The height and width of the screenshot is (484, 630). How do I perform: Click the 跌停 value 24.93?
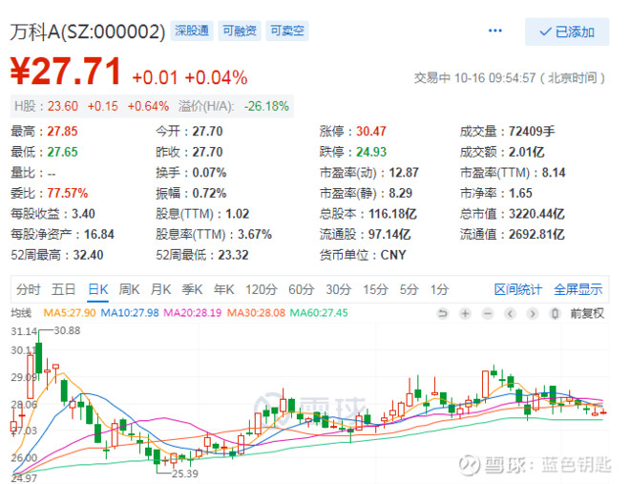click(x=371, y=152)
